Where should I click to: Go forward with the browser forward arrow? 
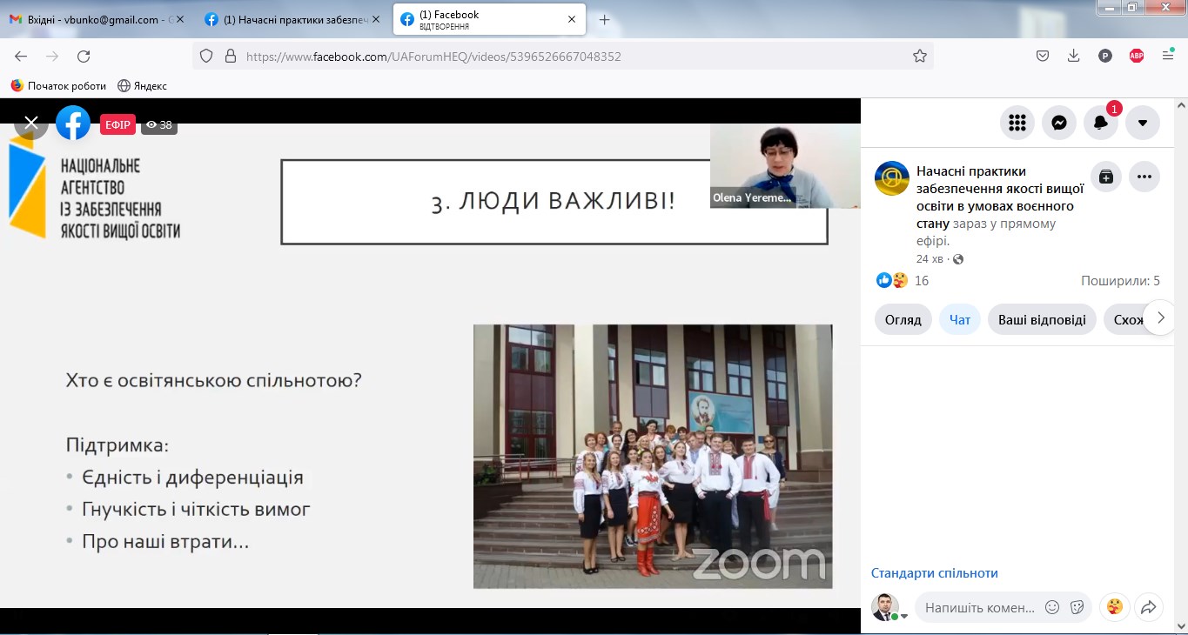(x=52, y=57)
